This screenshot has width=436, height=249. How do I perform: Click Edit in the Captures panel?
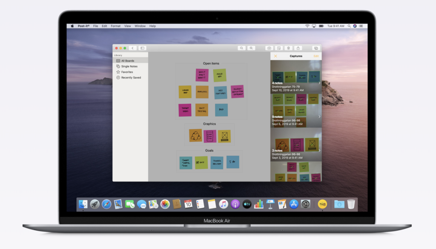[316, 56]
